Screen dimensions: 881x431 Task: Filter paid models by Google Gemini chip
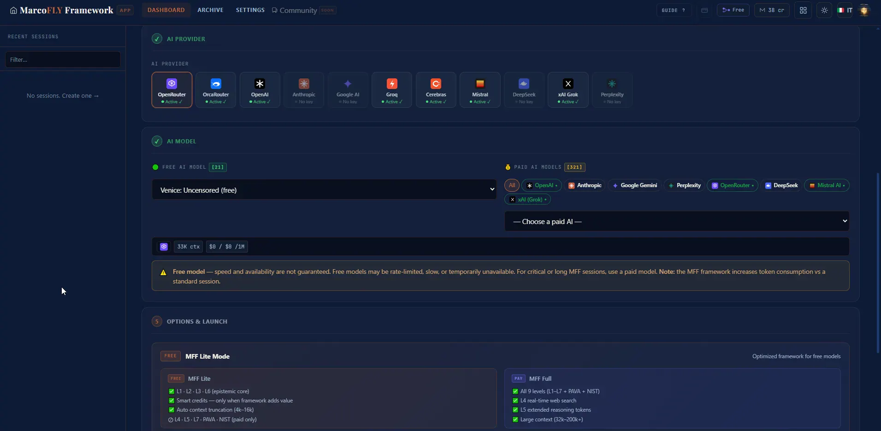point(634,185)
